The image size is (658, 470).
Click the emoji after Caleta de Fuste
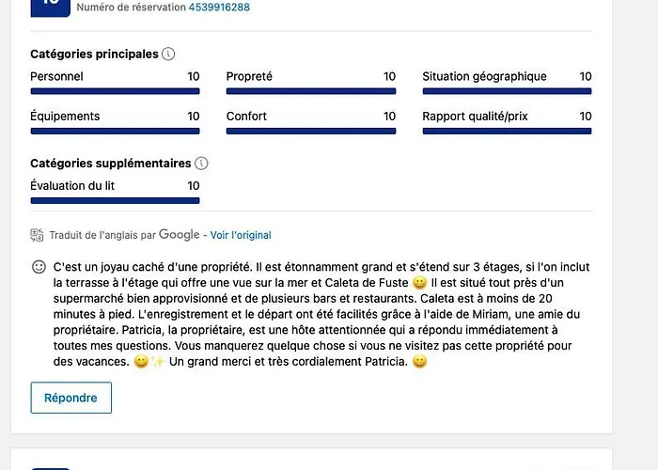[419, 283]
